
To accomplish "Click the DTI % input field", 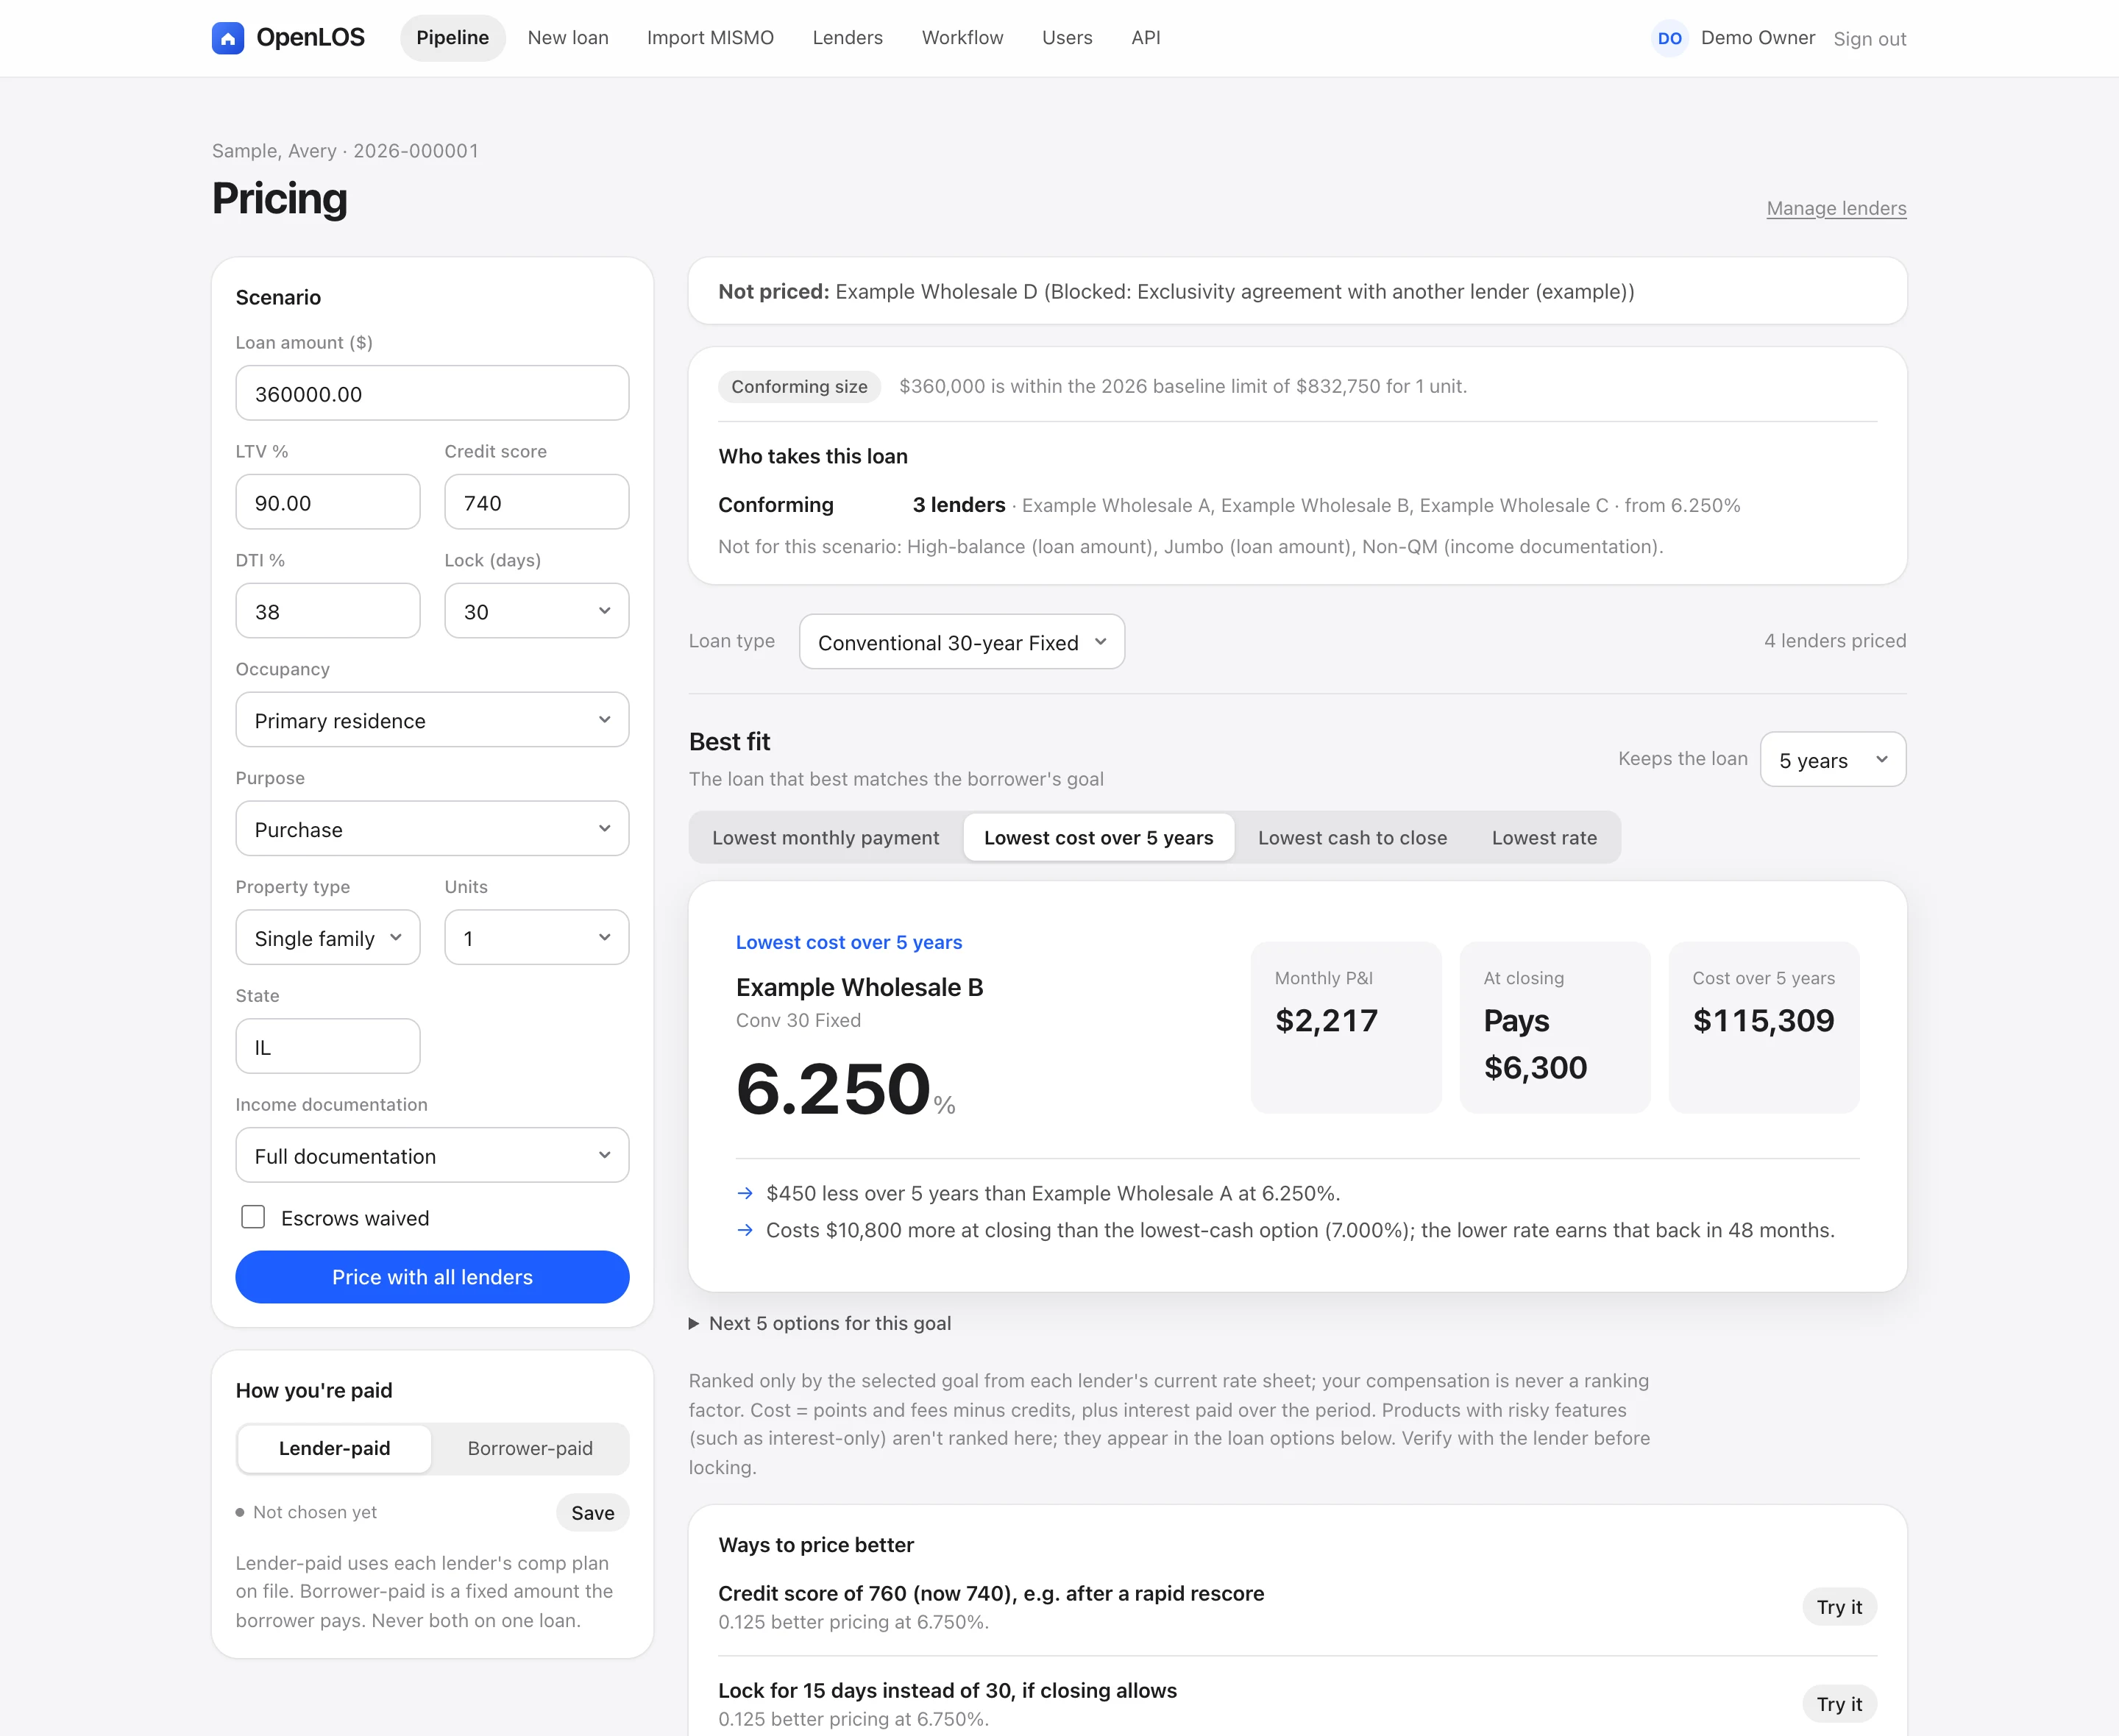I will (x=328, y=611).
